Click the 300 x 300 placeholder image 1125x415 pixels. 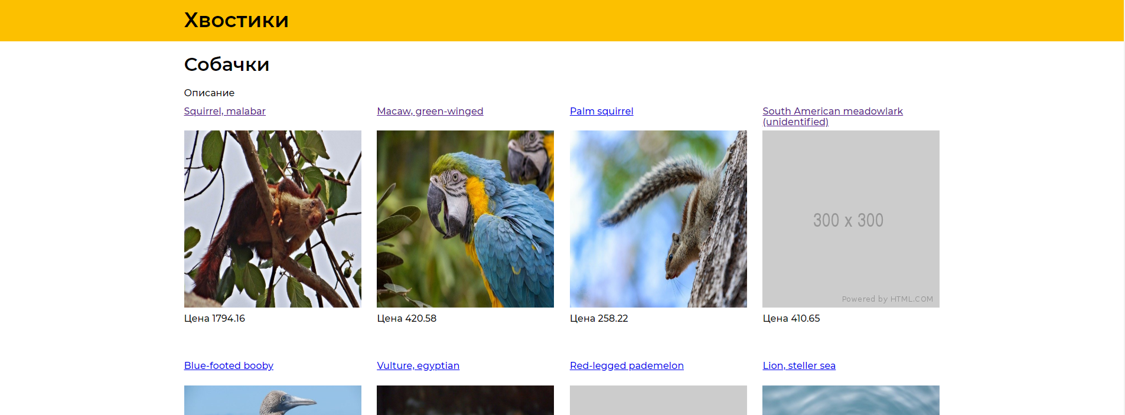(x=851, y=219)
